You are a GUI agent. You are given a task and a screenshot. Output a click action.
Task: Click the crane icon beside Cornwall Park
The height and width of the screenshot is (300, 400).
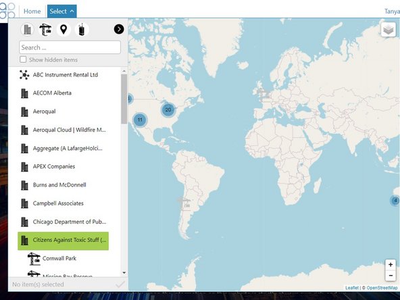34,259
